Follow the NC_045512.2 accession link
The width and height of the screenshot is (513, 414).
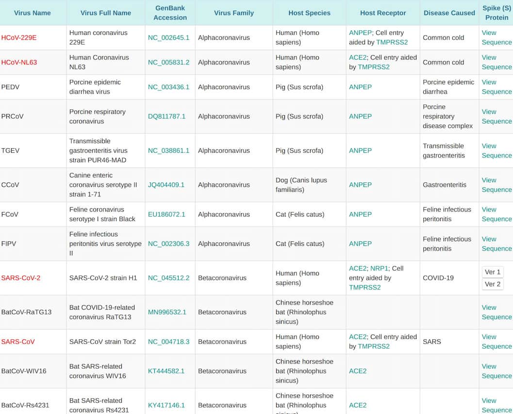(168, 278)
